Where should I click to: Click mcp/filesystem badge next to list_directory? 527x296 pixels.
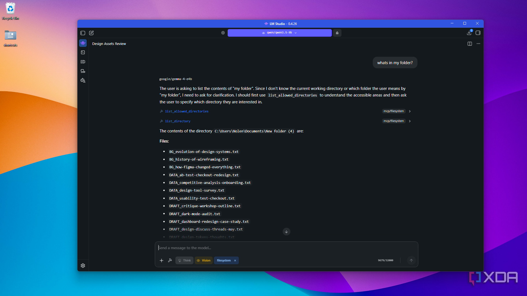(394, 121)
